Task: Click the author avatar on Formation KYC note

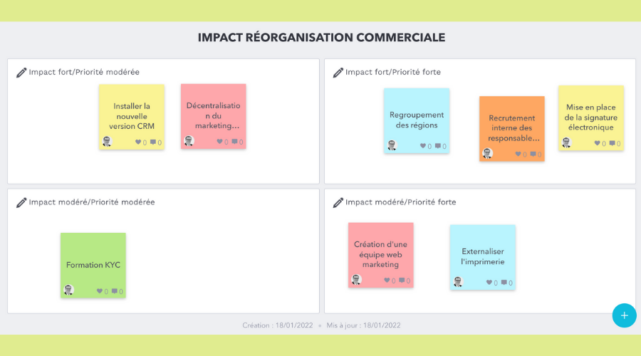Action: click(68, 290)
